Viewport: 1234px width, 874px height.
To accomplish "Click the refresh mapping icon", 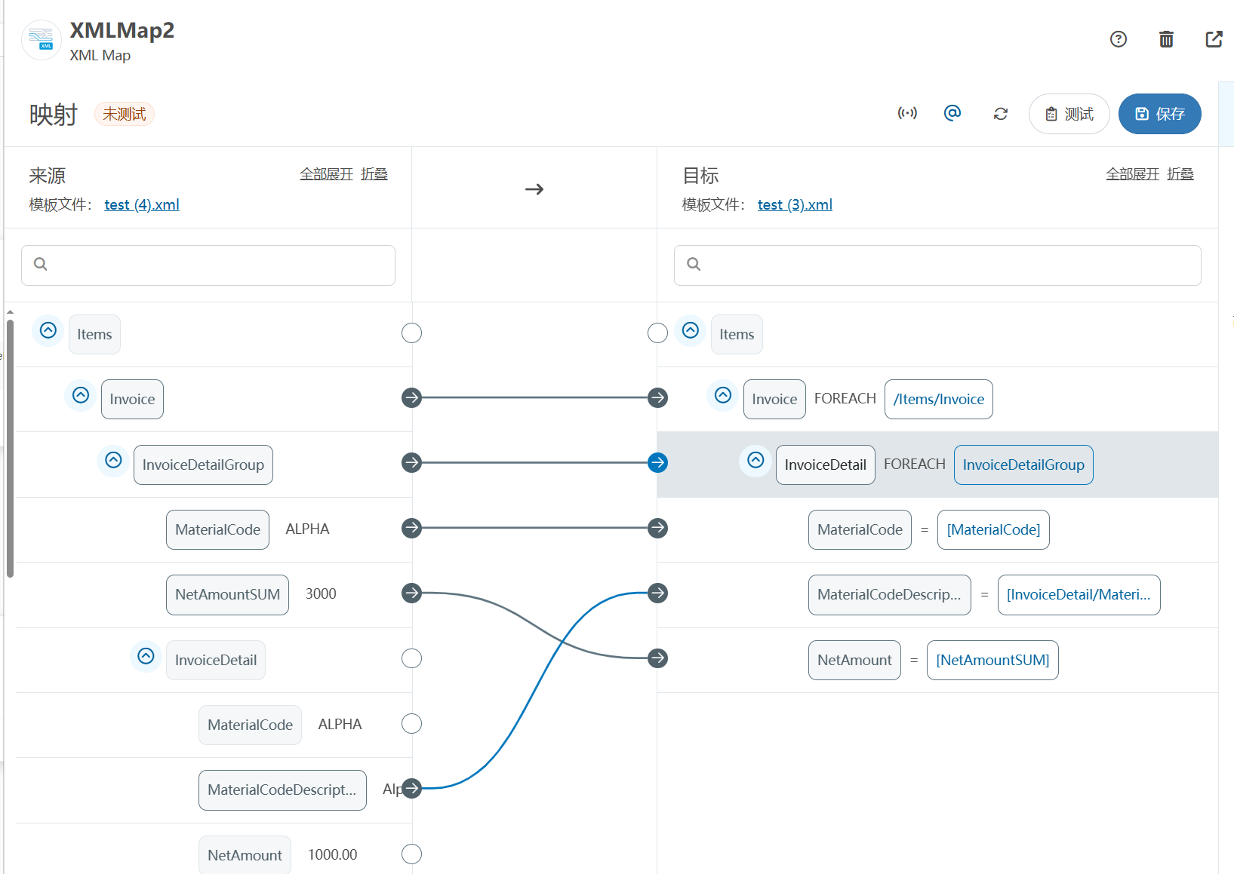I will tap(1000, 114).
